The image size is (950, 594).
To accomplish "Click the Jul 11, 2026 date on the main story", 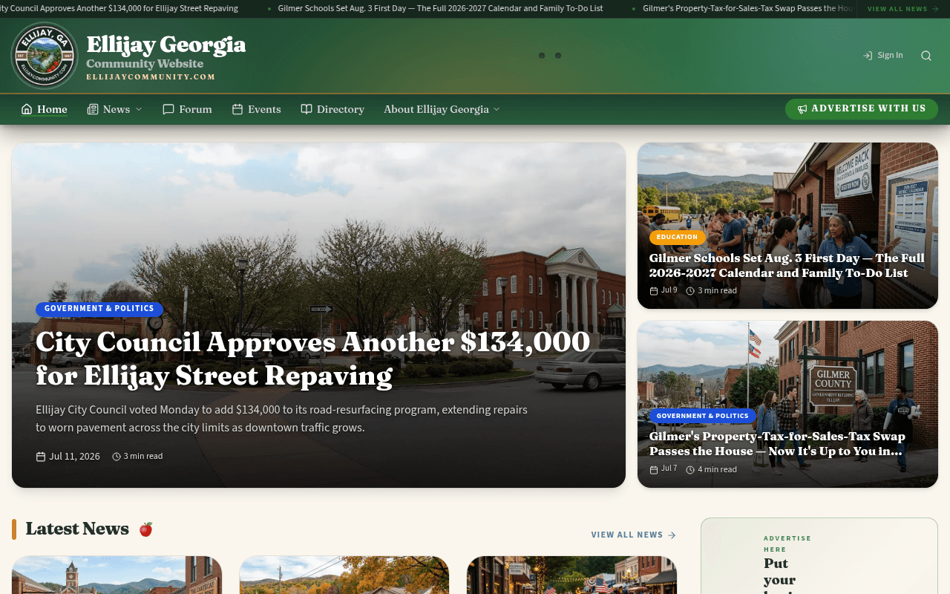I will tap(68, 457).
